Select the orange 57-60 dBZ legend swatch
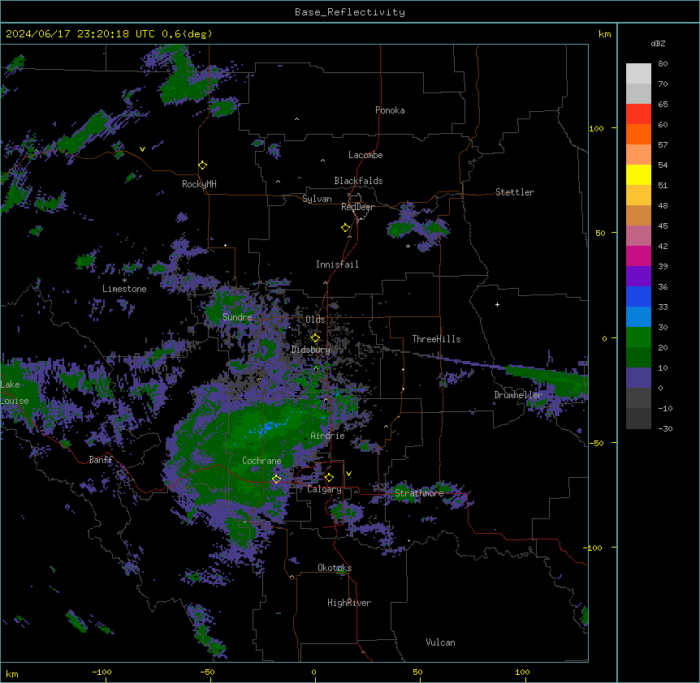The height and width of the screenshot is (683, 700). [x=638, y=134]
